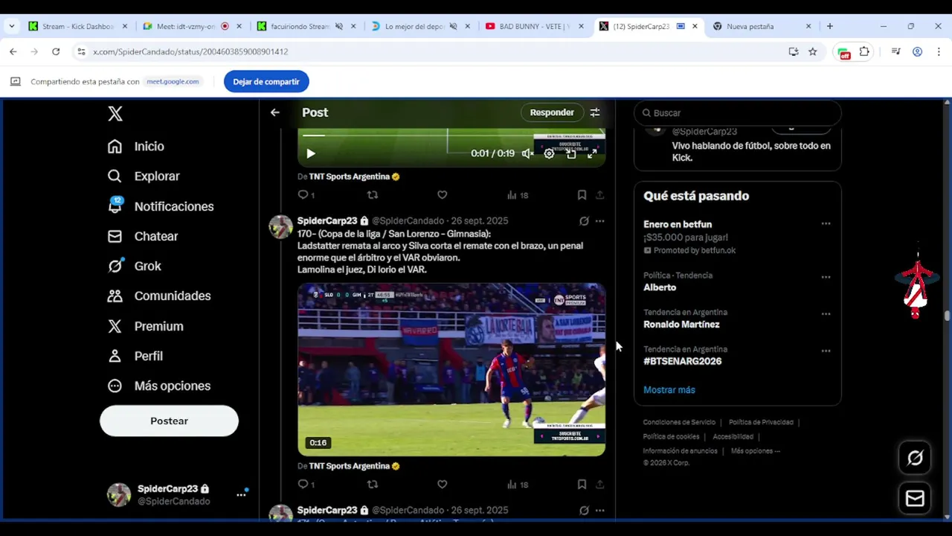Share the post 170 tweet
This screenshot has height=536, width=952.
click(599, 484)
